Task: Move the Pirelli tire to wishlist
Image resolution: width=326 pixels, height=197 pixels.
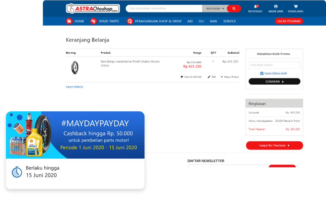Action: [x=191, y=77]
